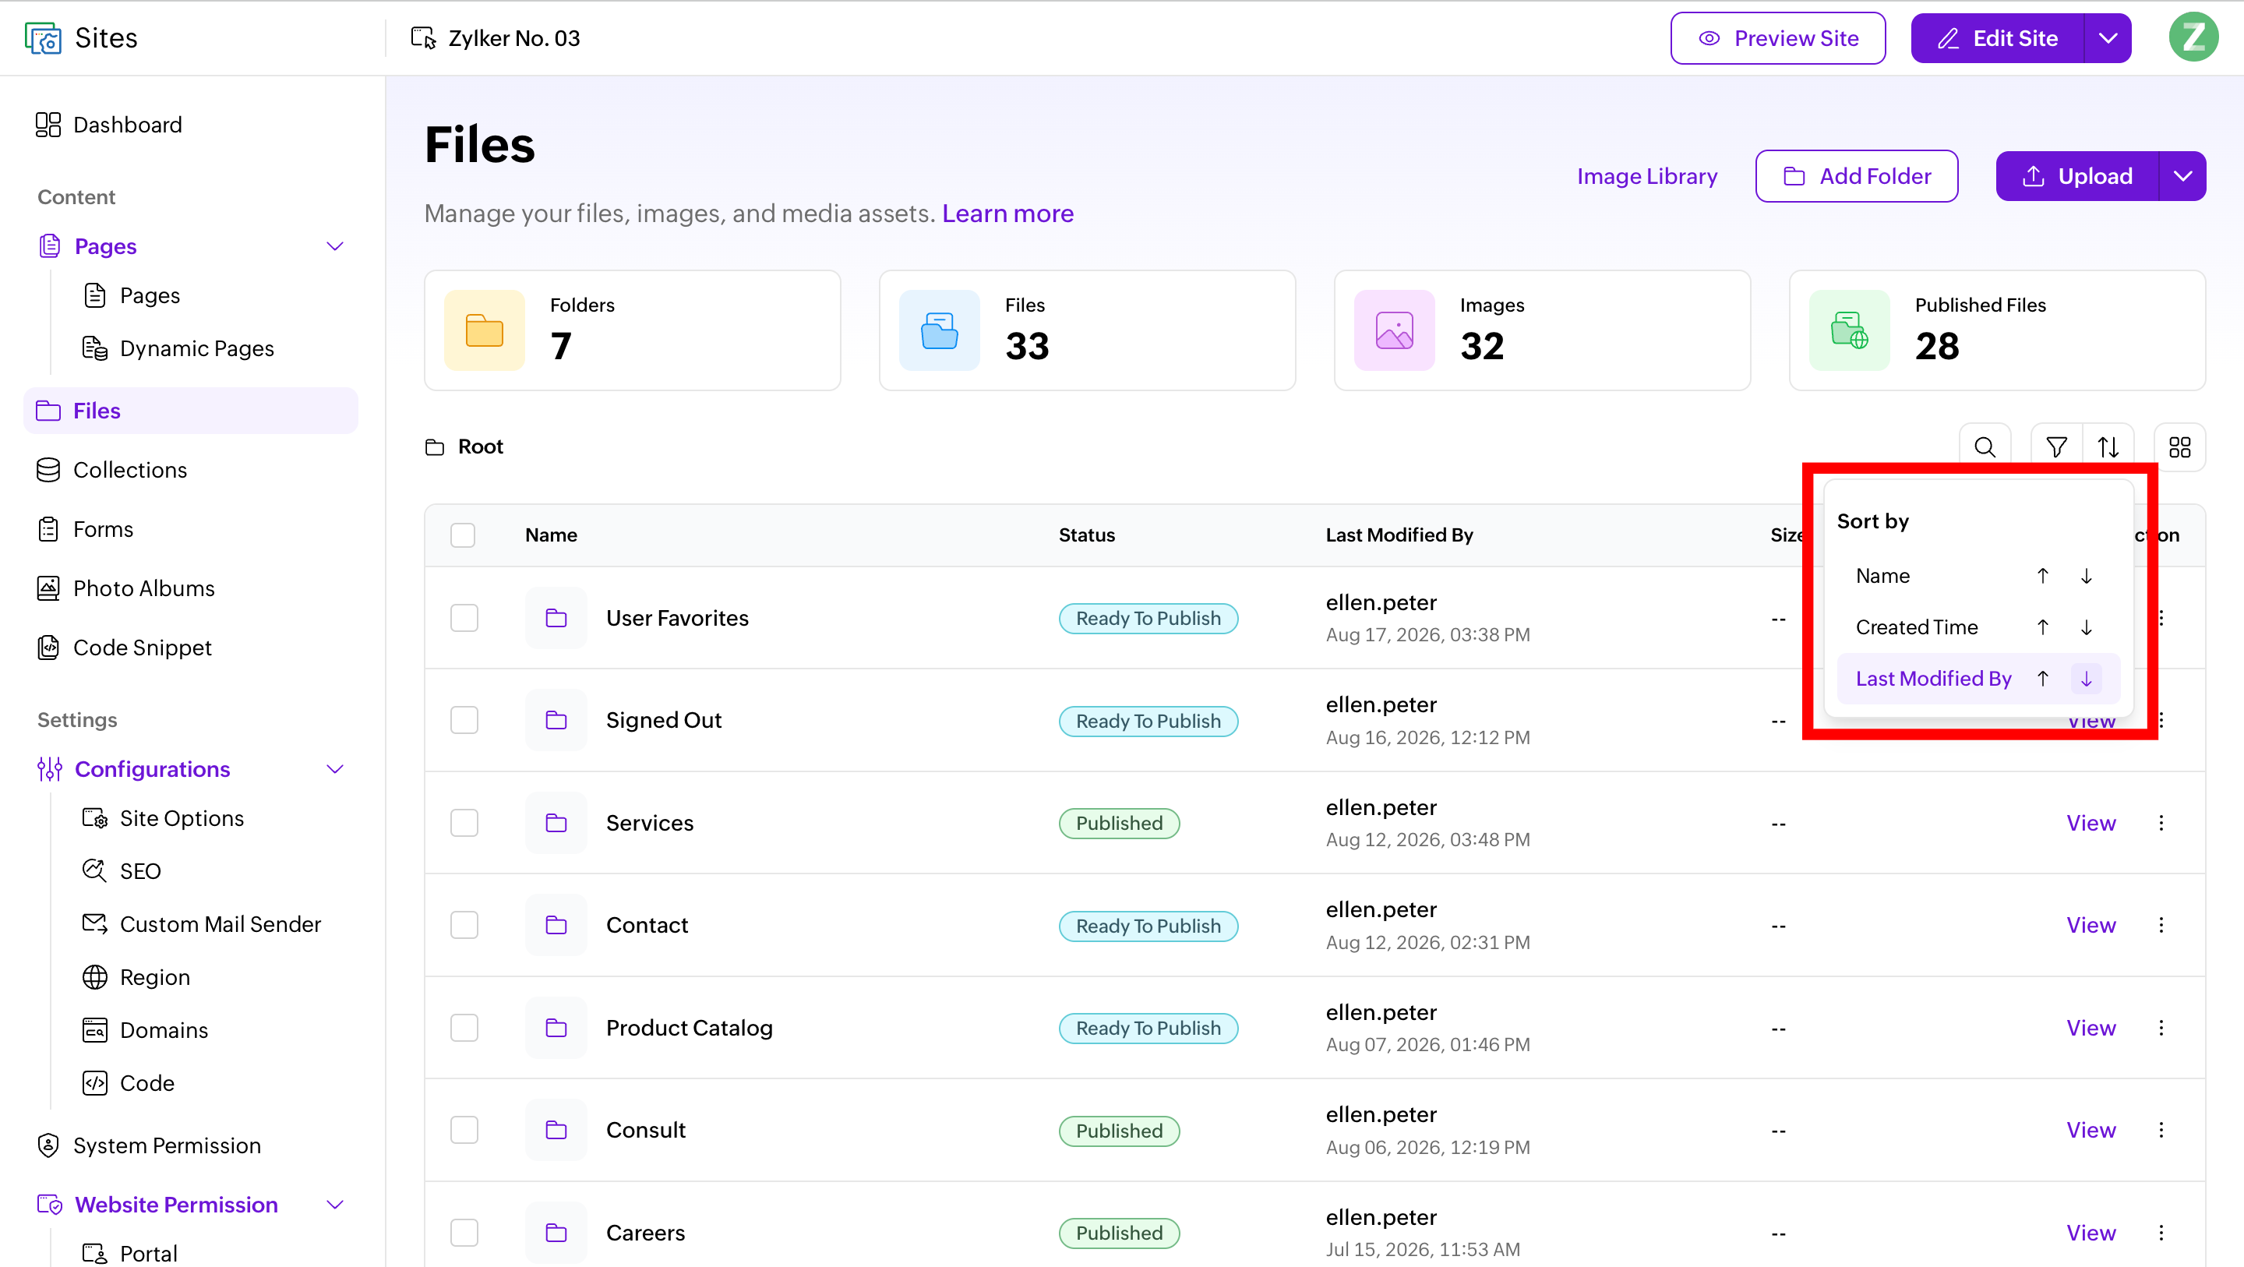Click the Learn more link

pos(1008,214)
